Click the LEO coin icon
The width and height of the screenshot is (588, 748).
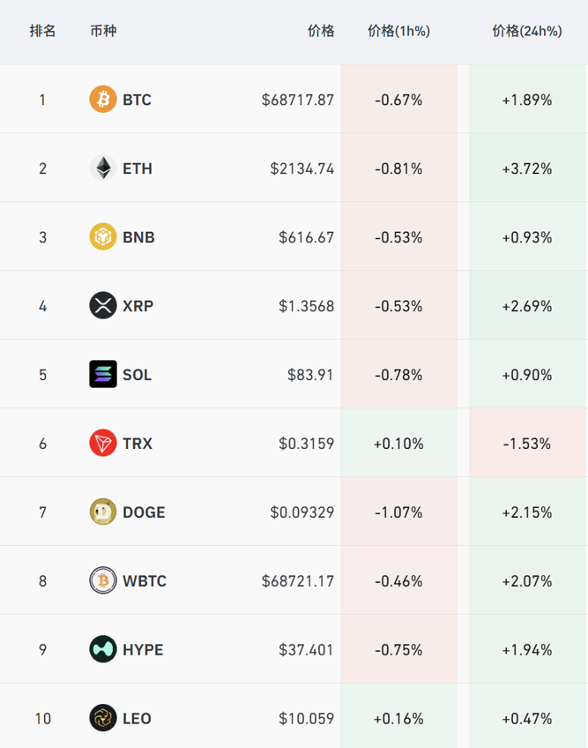coord(103,719)
